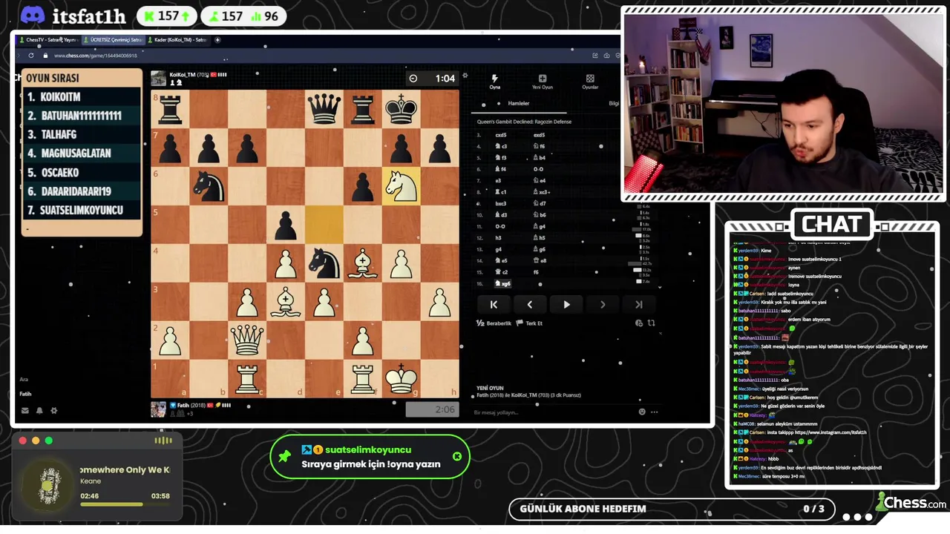
Task: Resign the game with Terk Et
Action: 530,323
